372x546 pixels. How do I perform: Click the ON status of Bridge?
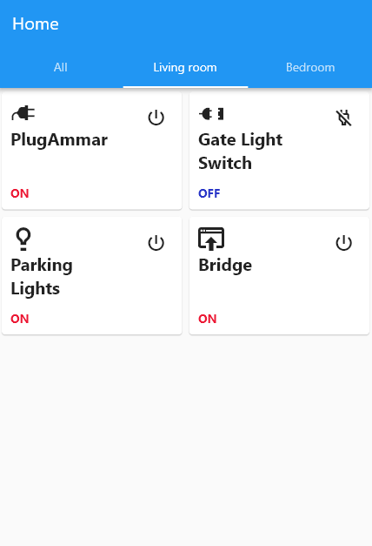coord(208,319)
